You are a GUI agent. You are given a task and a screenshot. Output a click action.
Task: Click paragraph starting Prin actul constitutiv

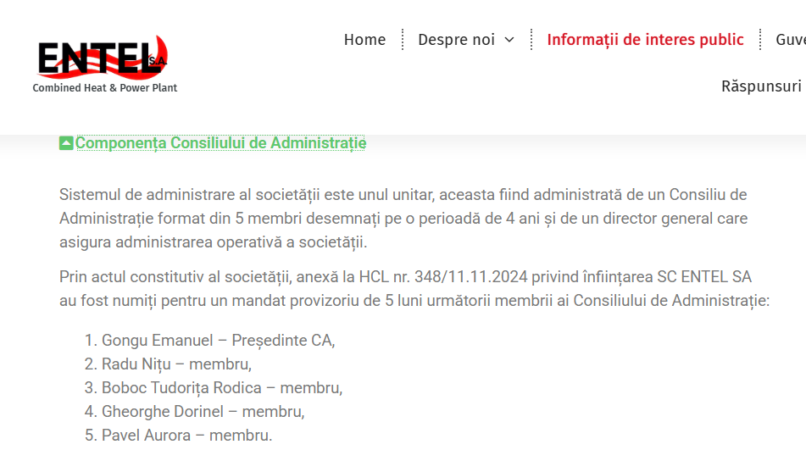(414, 288)
